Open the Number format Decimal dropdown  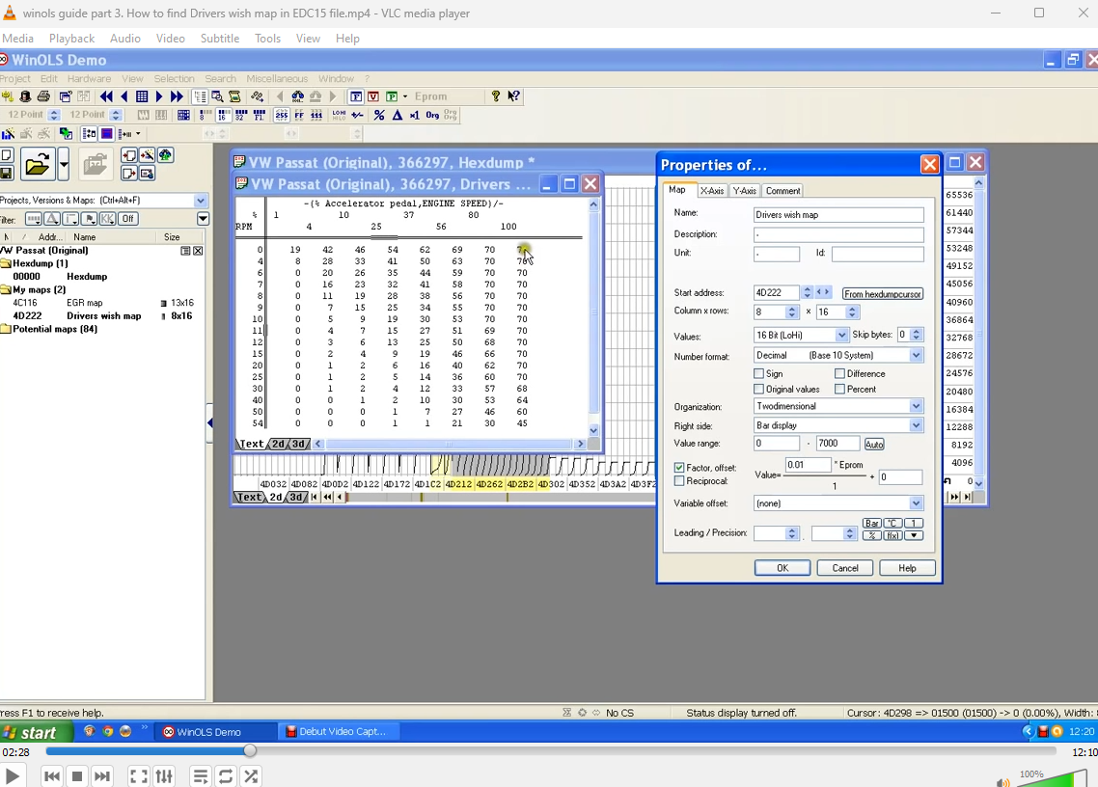click(916, 356)
